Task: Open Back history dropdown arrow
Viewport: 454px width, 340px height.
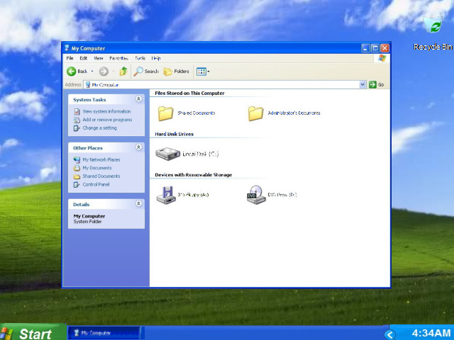Action: 92,71
